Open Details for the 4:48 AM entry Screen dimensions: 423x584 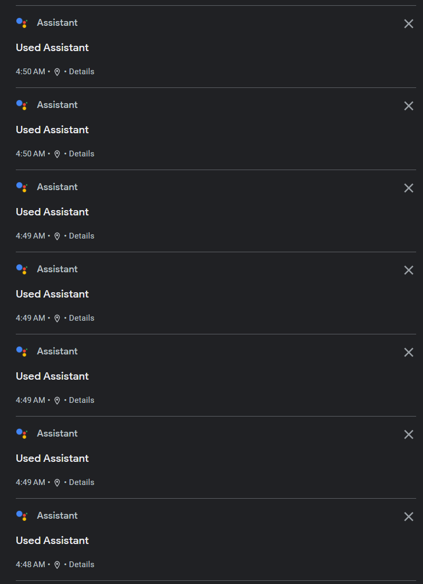coord(82,565)
